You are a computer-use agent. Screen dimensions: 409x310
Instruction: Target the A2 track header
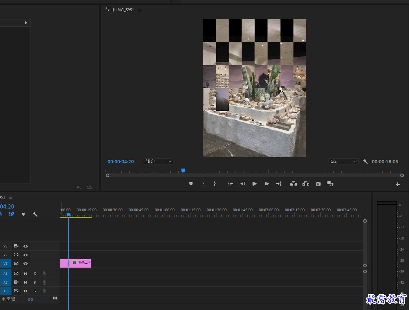pyautogui.click(x=6, y=282)
